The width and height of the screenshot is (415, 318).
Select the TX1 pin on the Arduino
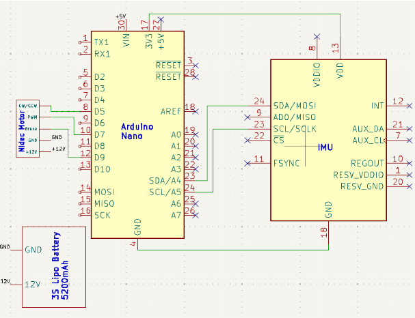coord(101,42)
